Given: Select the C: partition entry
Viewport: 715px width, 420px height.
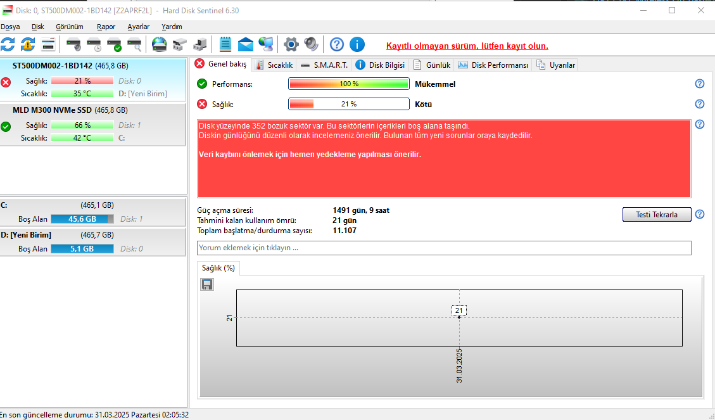Looking at the screenshot, I should [93, 212].
